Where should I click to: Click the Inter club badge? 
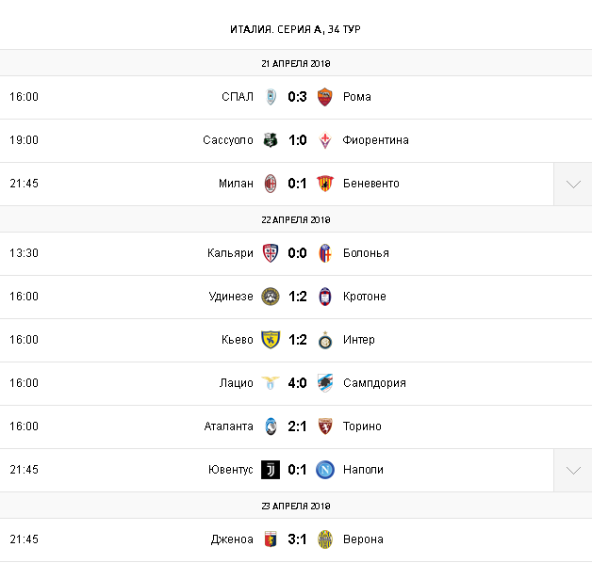tap(325, 340)
